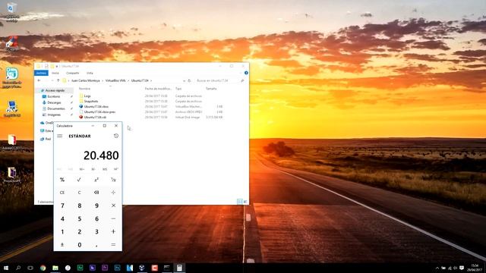The height and width of the screenshot is (273, 486).
Task: Click digit 0 on calculator
Action: [x=79, y=244]
